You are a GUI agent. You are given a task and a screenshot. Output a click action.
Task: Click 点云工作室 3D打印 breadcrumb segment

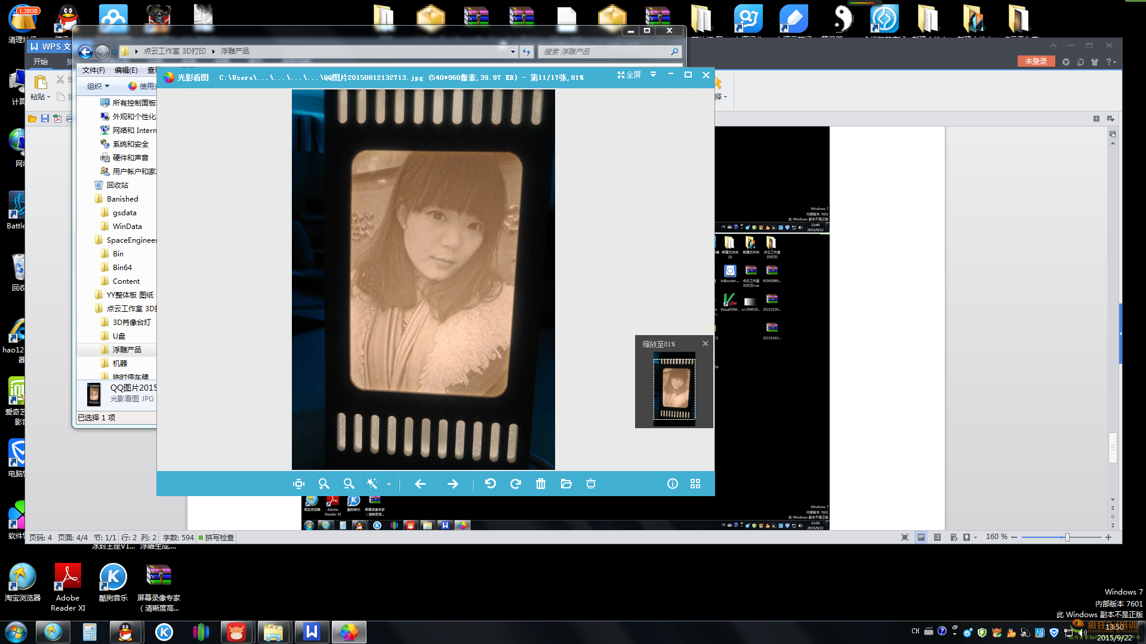point(174,51)
